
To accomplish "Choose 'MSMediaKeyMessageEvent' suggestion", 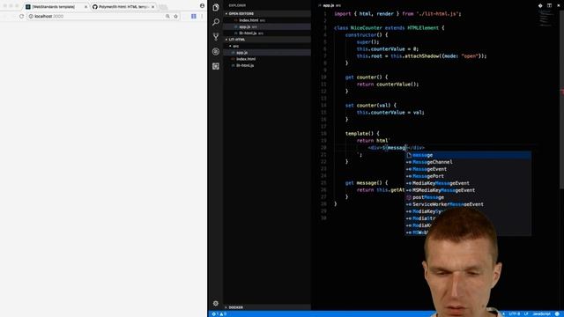I will click(468, 190).
